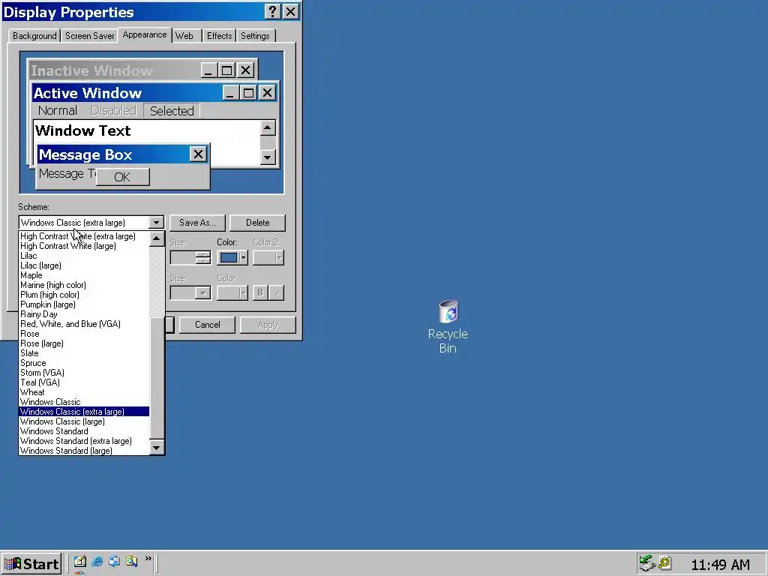This screenshot has width=768, height=576.
Task: Click the Selected menu item in preview
Action: [x=172, y=111]
